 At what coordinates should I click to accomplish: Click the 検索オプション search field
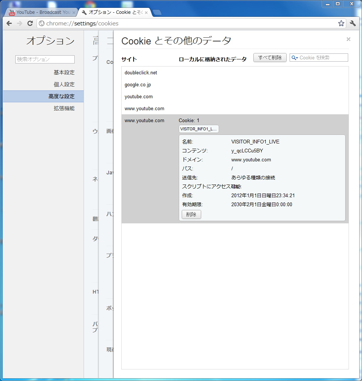tap(45, 59)
